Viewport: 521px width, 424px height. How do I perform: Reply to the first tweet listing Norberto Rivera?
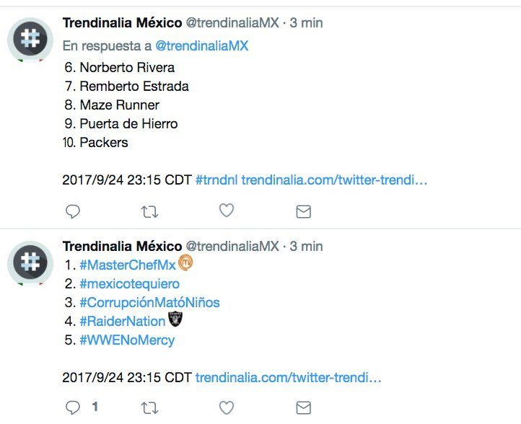(x=72, y=211)
